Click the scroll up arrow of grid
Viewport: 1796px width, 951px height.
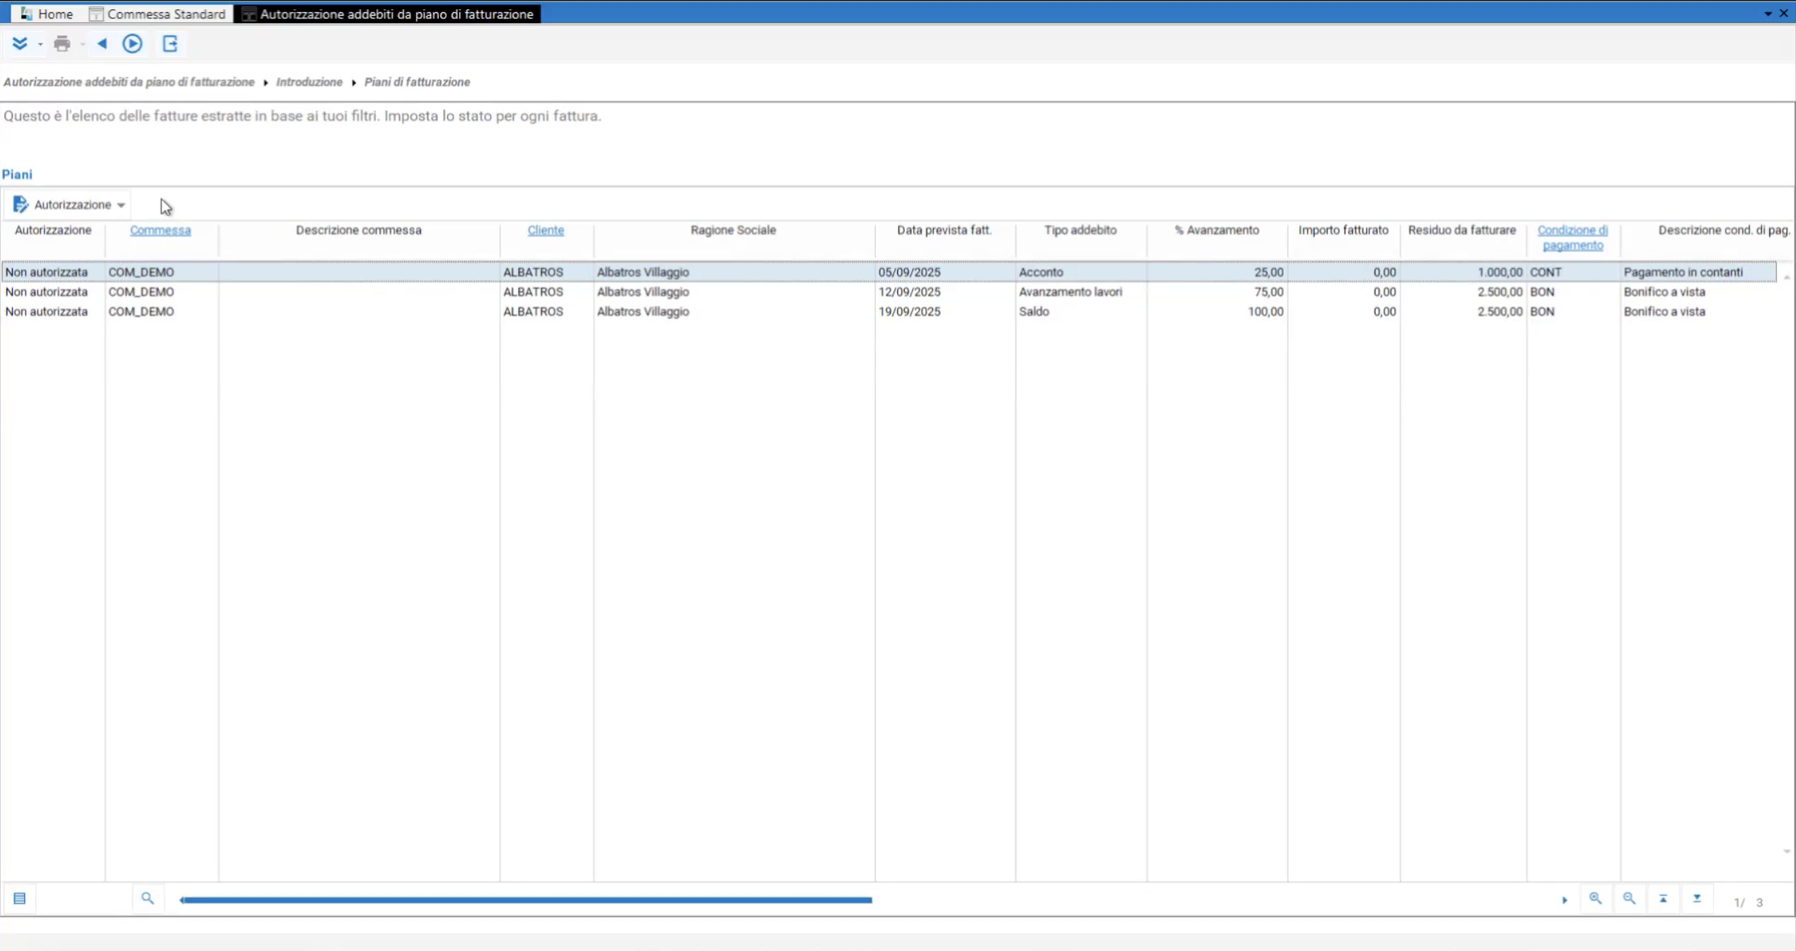(x=1787, y=278)
